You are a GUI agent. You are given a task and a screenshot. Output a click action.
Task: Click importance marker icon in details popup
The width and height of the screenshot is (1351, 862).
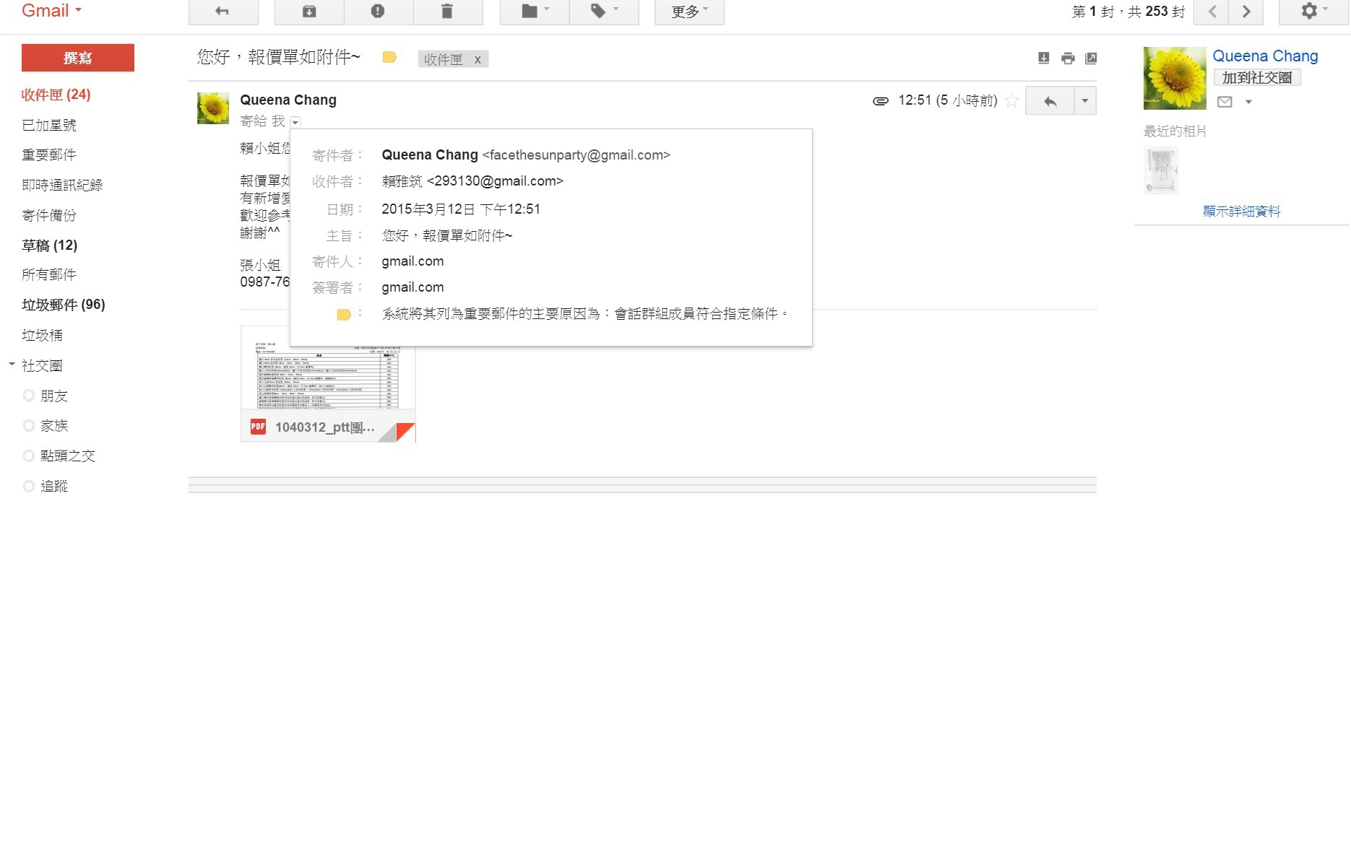344,314
